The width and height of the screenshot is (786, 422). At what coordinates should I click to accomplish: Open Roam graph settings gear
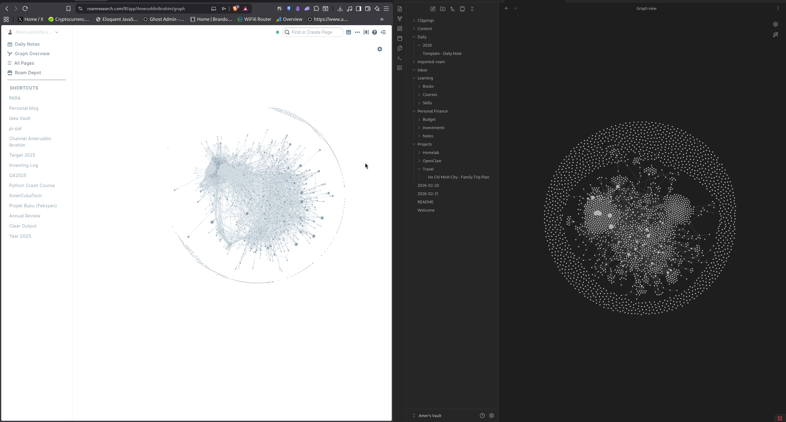[380, 49]
